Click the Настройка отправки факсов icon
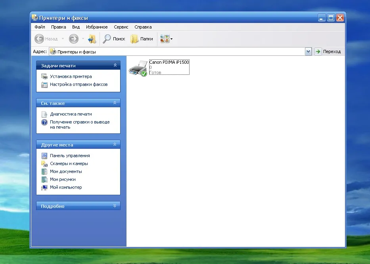The height and width of the screenshot is (264, 370). point(44,85)
